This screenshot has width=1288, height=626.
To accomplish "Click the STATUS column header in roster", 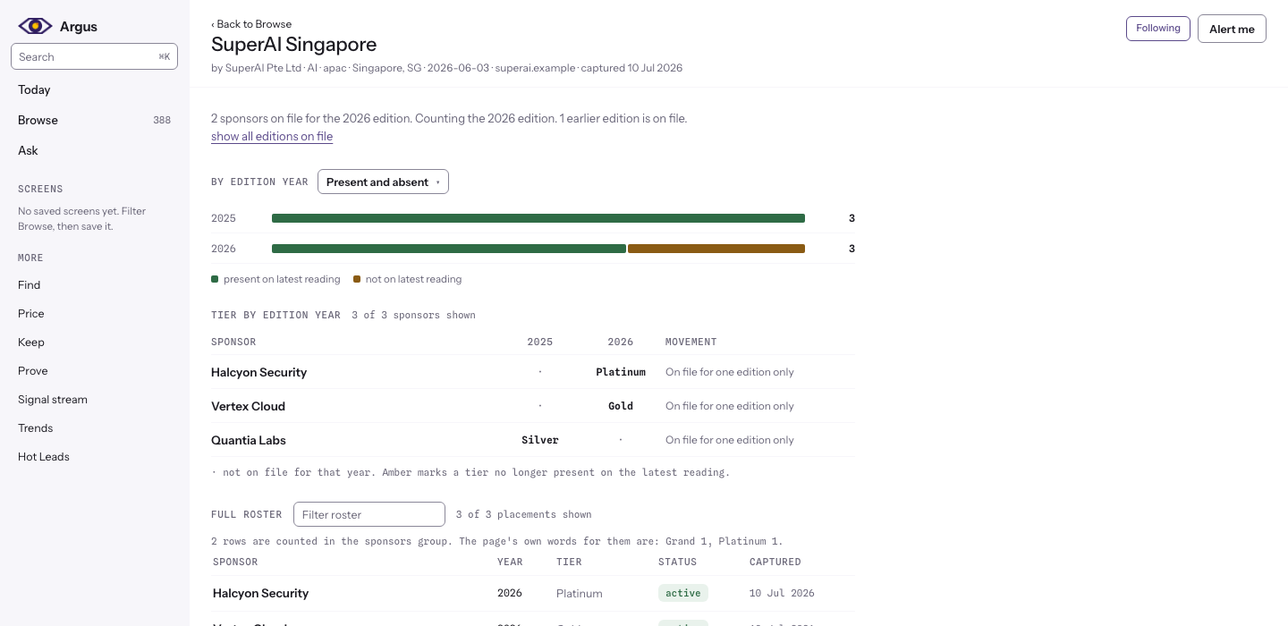I will (x=677, y=562).
